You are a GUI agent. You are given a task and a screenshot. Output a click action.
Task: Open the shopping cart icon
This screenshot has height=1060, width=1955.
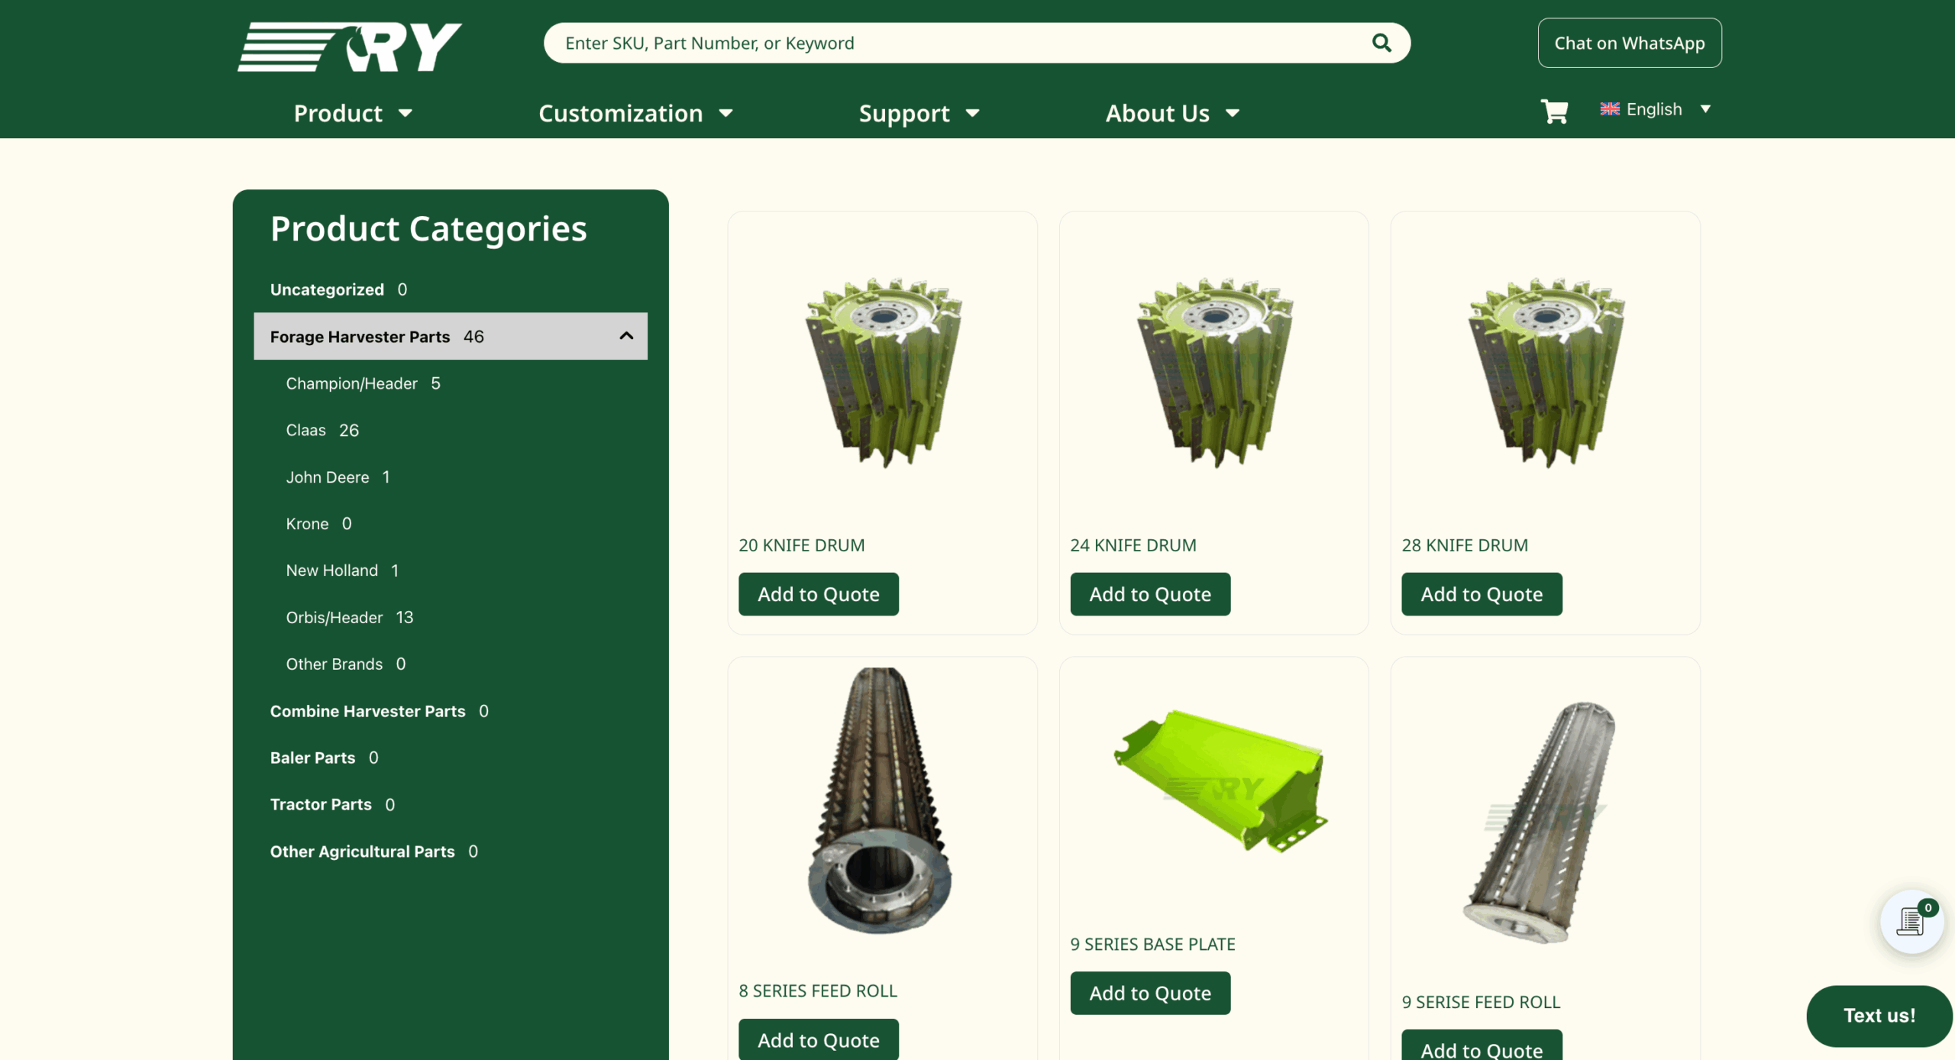1554,111
